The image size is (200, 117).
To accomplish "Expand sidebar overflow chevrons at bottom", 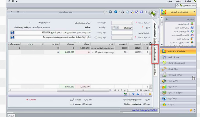I will 194,110.
